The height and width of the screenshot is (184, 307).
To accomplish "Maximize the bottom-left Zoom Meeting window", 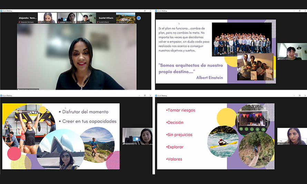I will (145, 96).
